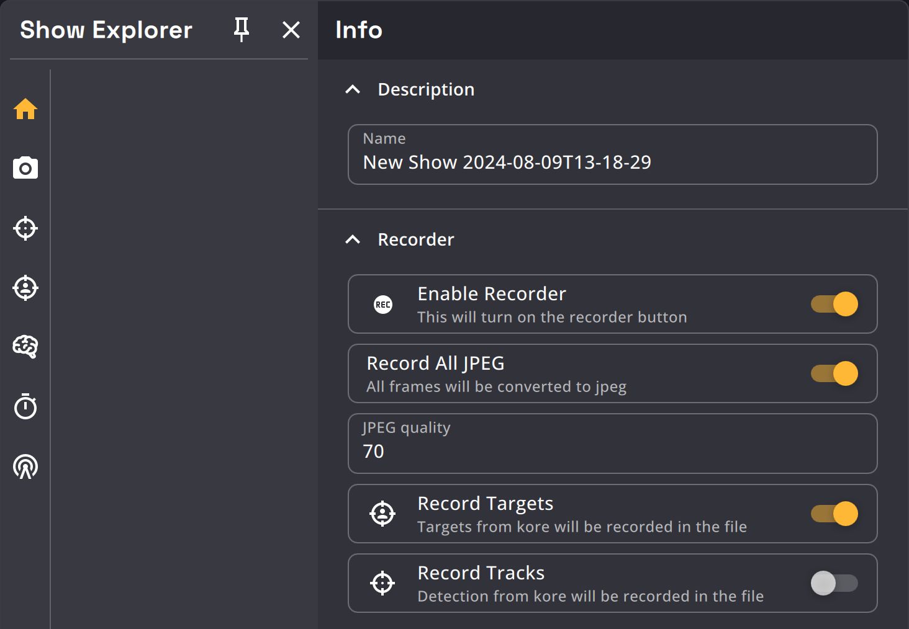Click the brain AI icon in sidebar
The width and height of the screenshot is (909, 629).
point(25,347)
